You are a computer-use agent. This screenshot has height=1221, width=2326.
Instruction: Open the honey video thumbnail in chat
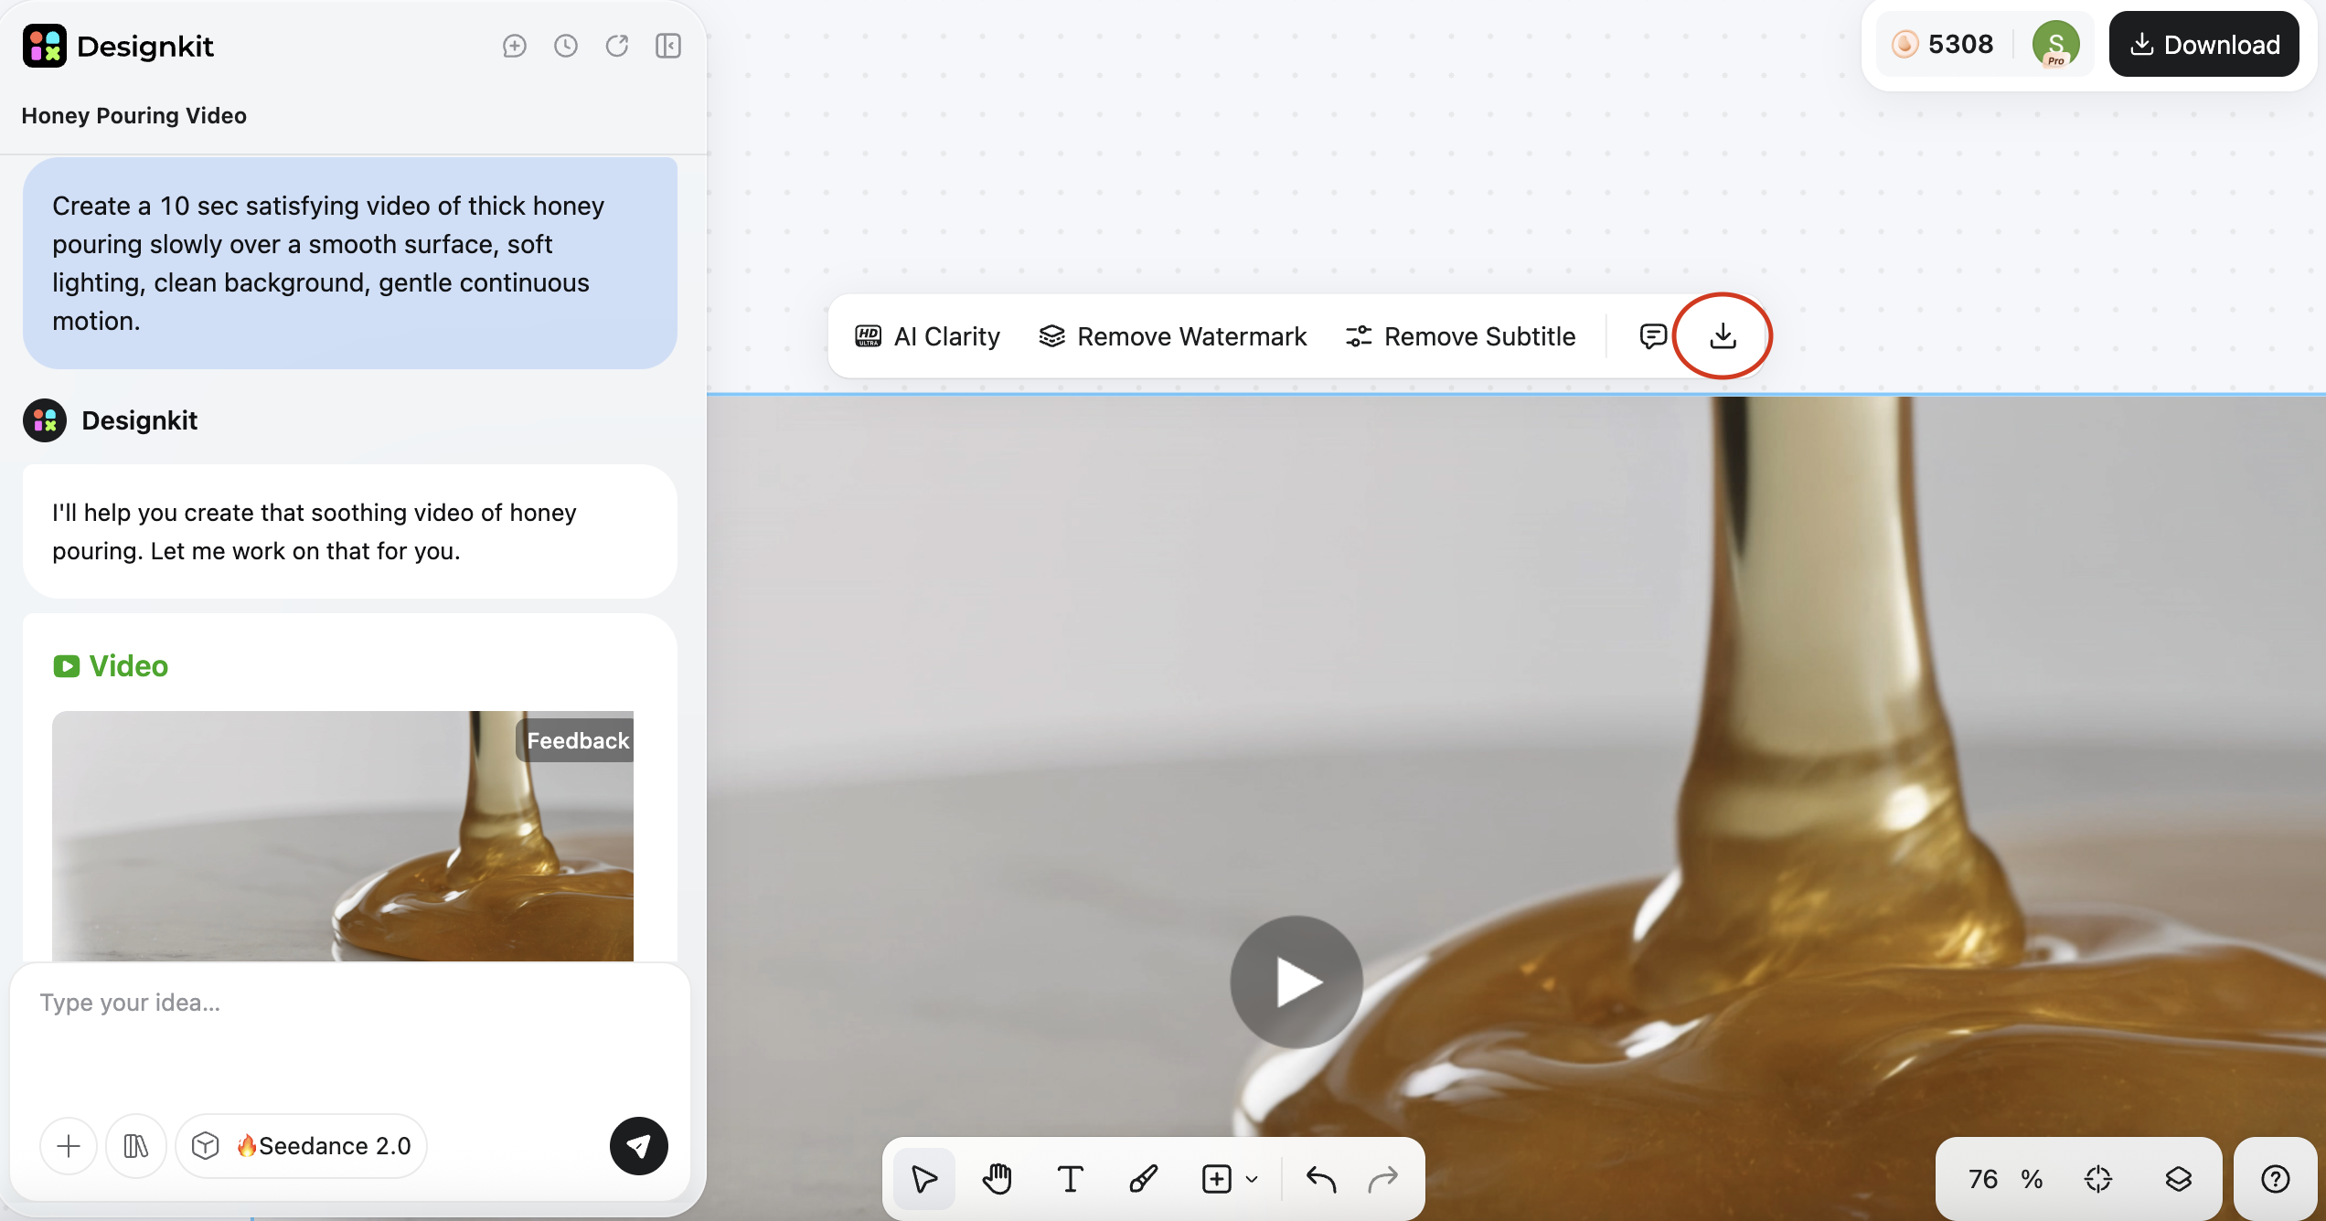(x=343, y=836)
